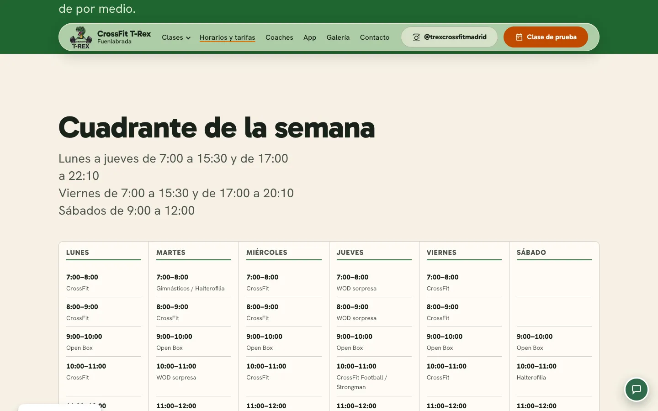Click the Cuadrante de la semana heading
Screen dimensions: 658x411
click(x=217, y=127)
